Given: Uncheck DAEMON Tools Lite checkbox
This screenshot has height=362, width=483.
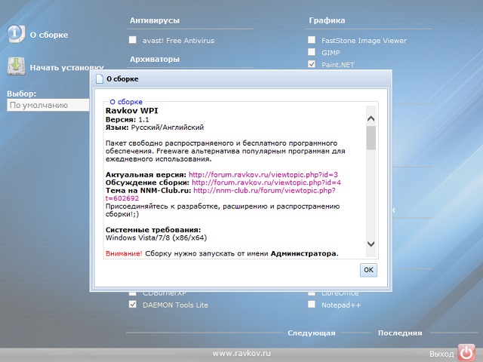Looking at the screenshot, I should point(133,304).
